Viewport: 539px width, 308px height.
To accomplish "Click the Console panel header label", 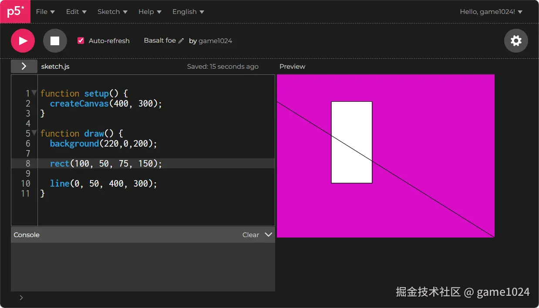I will (27, 235).
